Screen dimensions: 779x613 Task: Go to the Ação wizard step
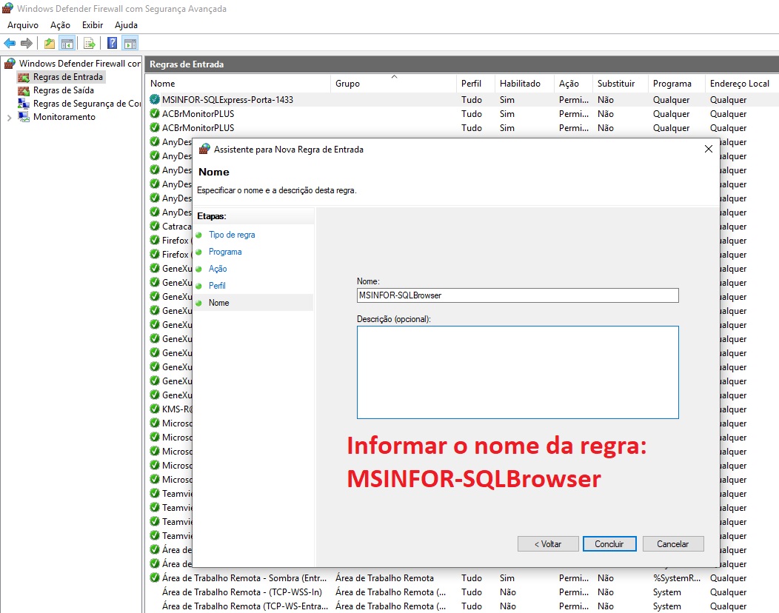[x=218, y=268]
